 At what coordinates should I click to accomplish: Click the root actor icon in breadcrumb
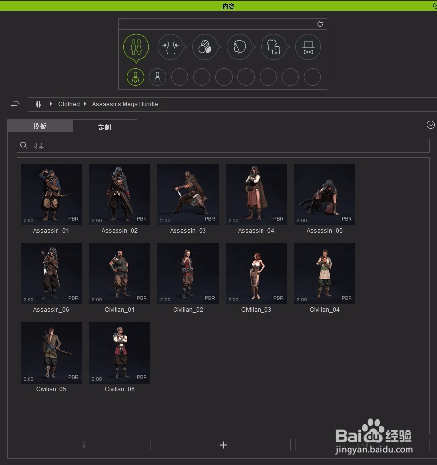pos(38,104)
